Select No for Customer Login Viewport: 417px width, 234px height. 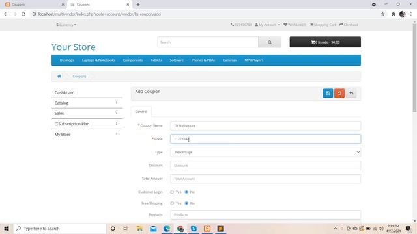tap(186, 192)
